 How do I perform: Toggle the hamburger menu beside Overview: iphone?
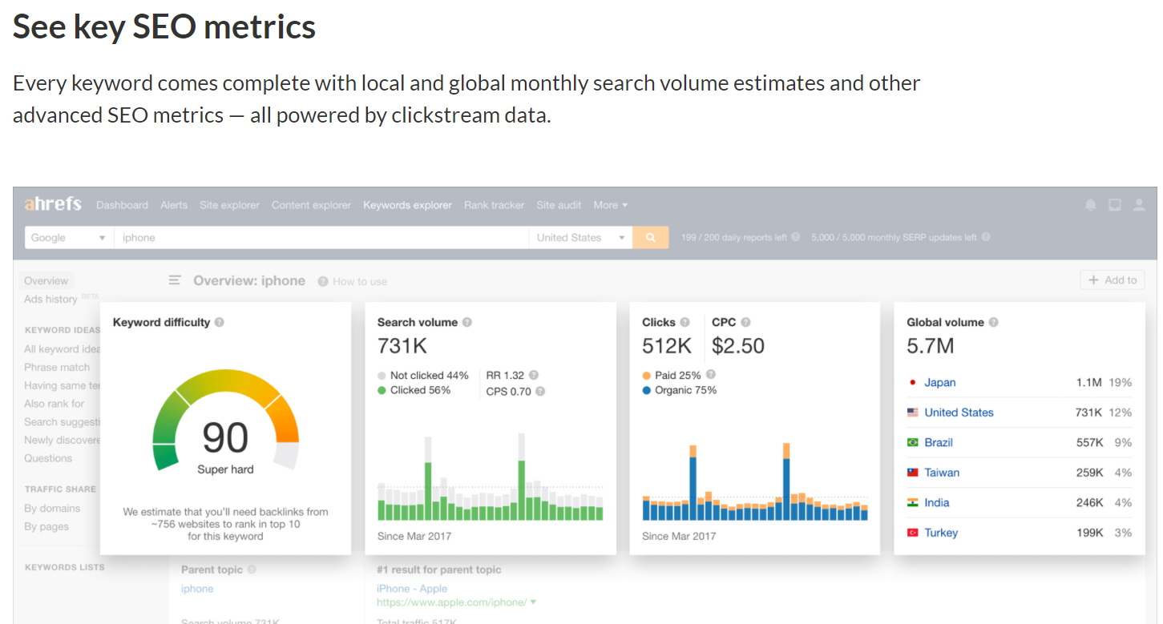point(175,280)
